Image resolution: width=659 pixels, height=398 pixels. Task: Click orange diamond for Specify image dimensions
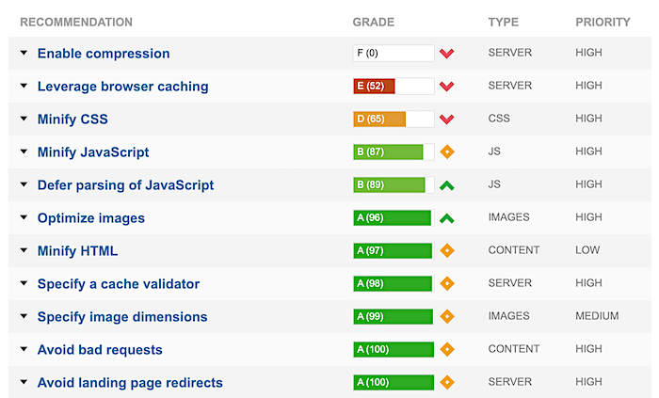coord(447,316)
